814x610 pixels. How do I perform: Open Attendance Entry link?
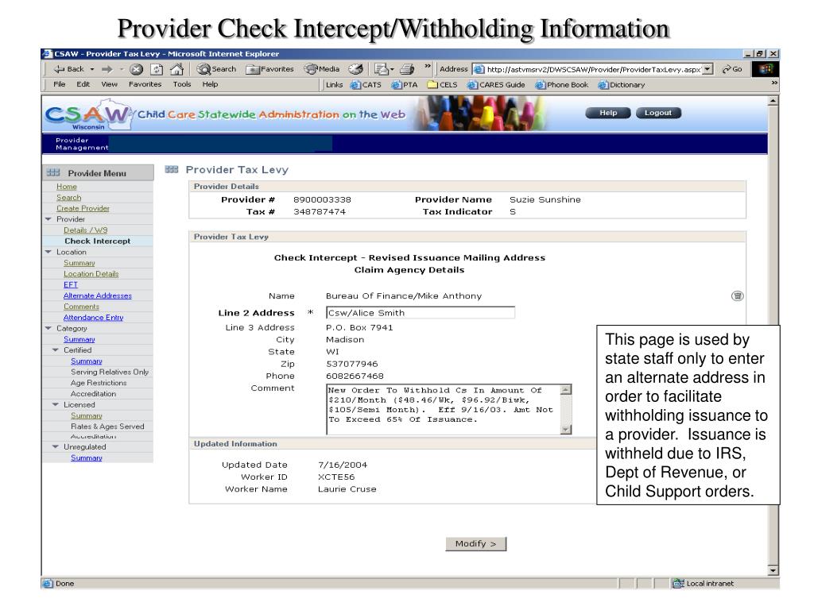94,318
